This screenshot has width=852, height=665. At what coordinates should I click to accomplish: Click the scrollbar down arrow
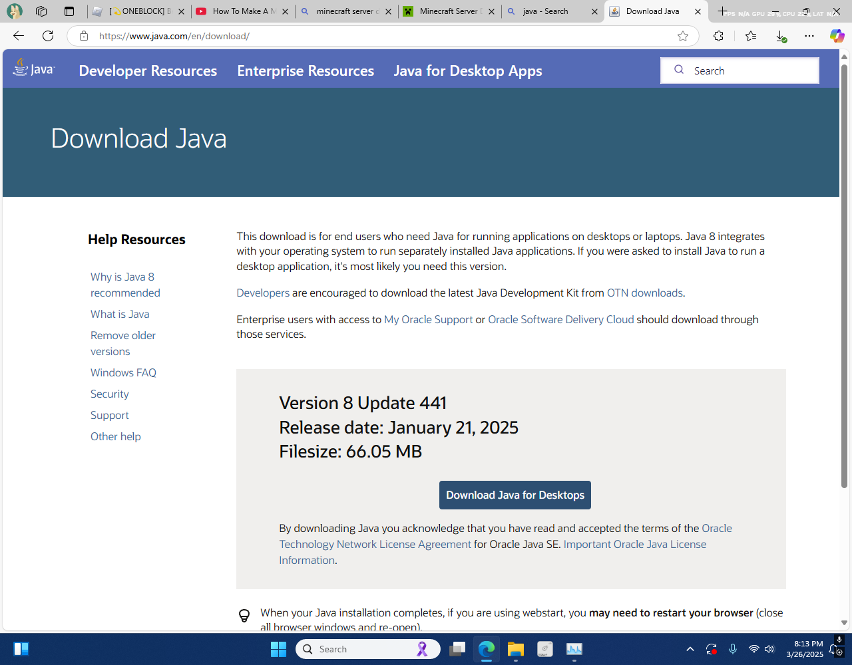[x=844, y=623]
